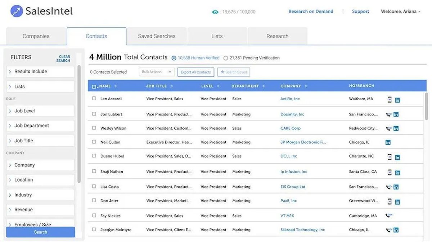Tick the select-all checkbox in table header

(x=94, y=87)
